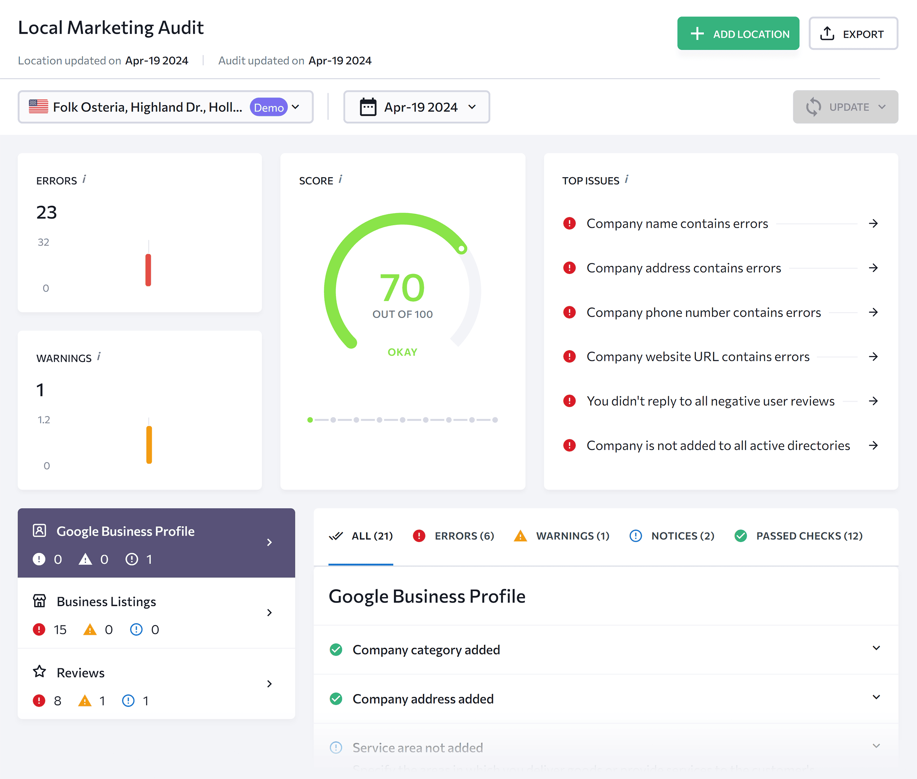Screen dimensions: 917x779
Task: Open the Folk Osteria location dropdown
Action: click(295, 106)
